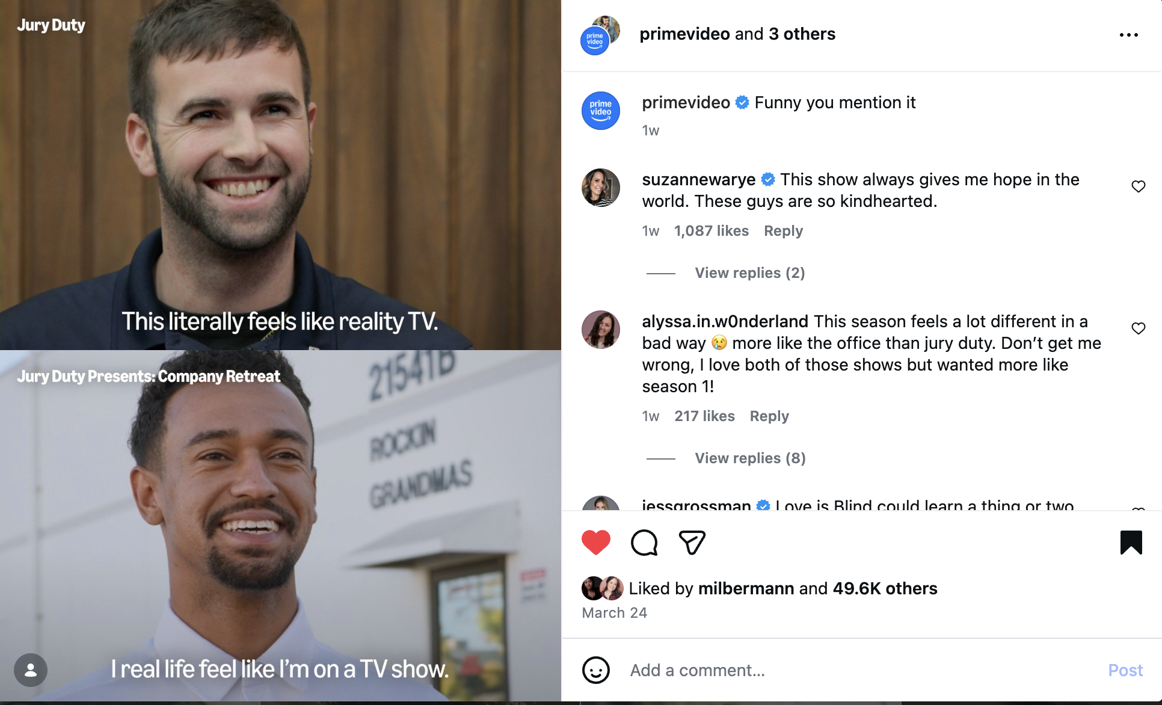Open the three-dot more options menu
Viewport: 1162px width, 705px height.
coord(1128,35)
